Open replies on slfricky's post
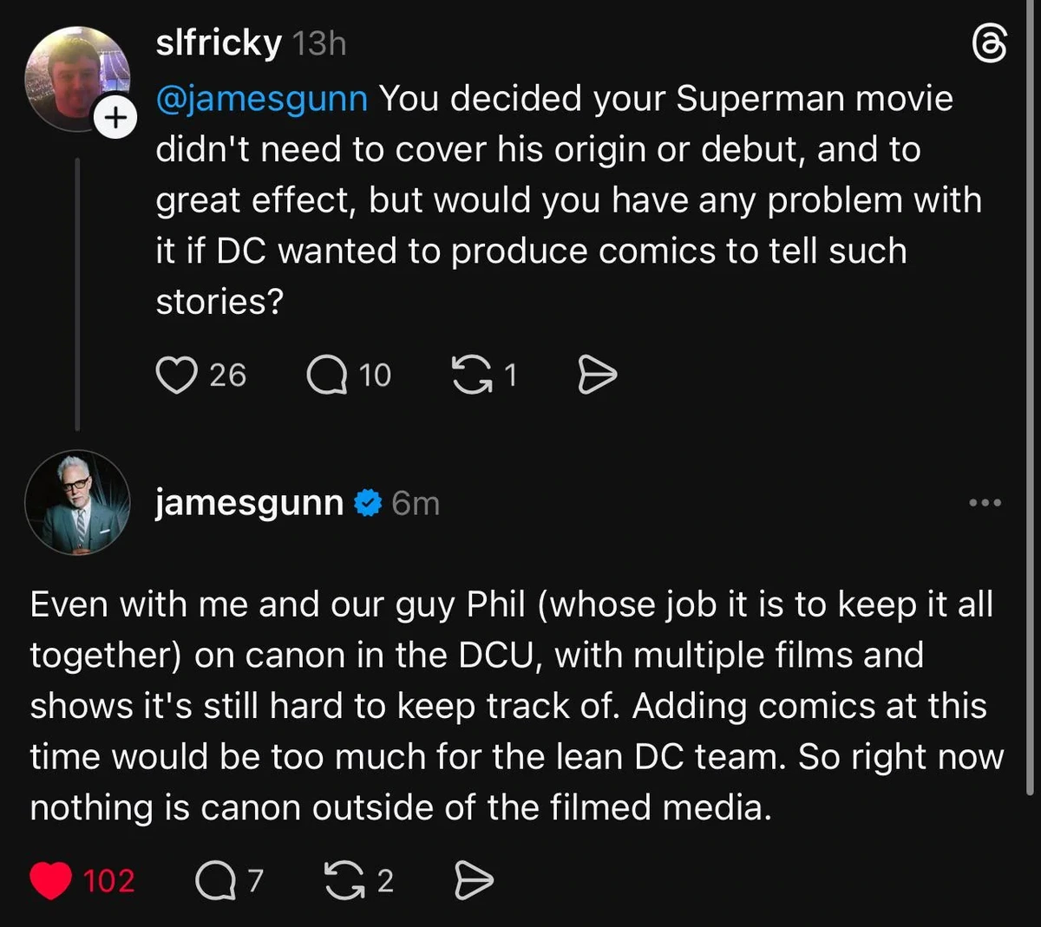Viewport: 1041px width, 927px height. coord(326,375)
